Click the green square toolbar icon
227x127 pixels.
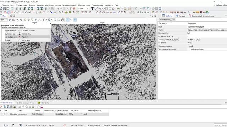point(70,12)
